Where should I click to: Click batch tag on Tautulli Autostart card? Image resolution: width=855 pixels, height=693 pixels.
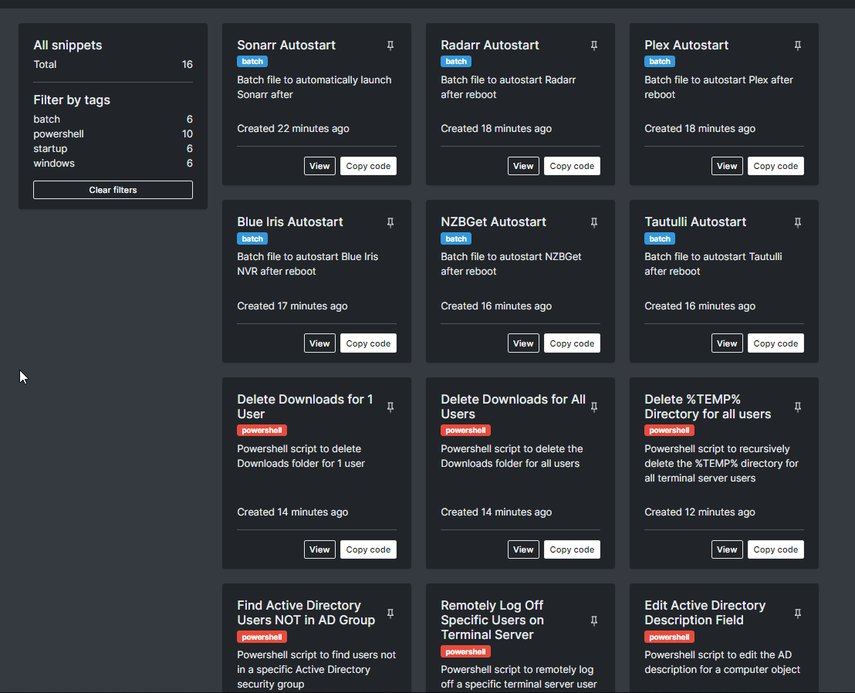[660, 238]
